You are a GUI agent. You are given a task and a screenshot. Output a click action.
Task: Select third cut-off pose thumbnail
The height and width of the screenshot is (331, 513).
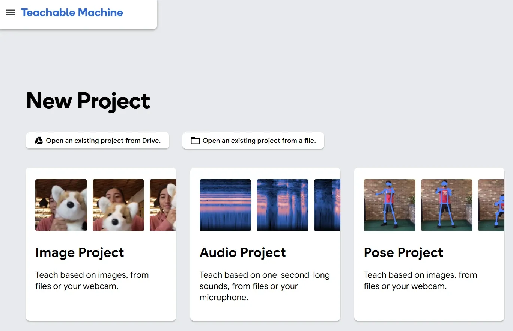tap(491, 205)
